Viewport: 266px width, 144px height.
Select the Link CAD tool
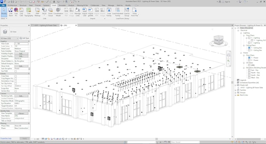21,12
